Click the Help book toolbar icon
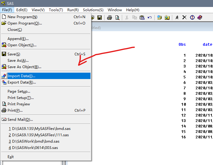Screen dimensions: 213x165 [x=200, y=18]
